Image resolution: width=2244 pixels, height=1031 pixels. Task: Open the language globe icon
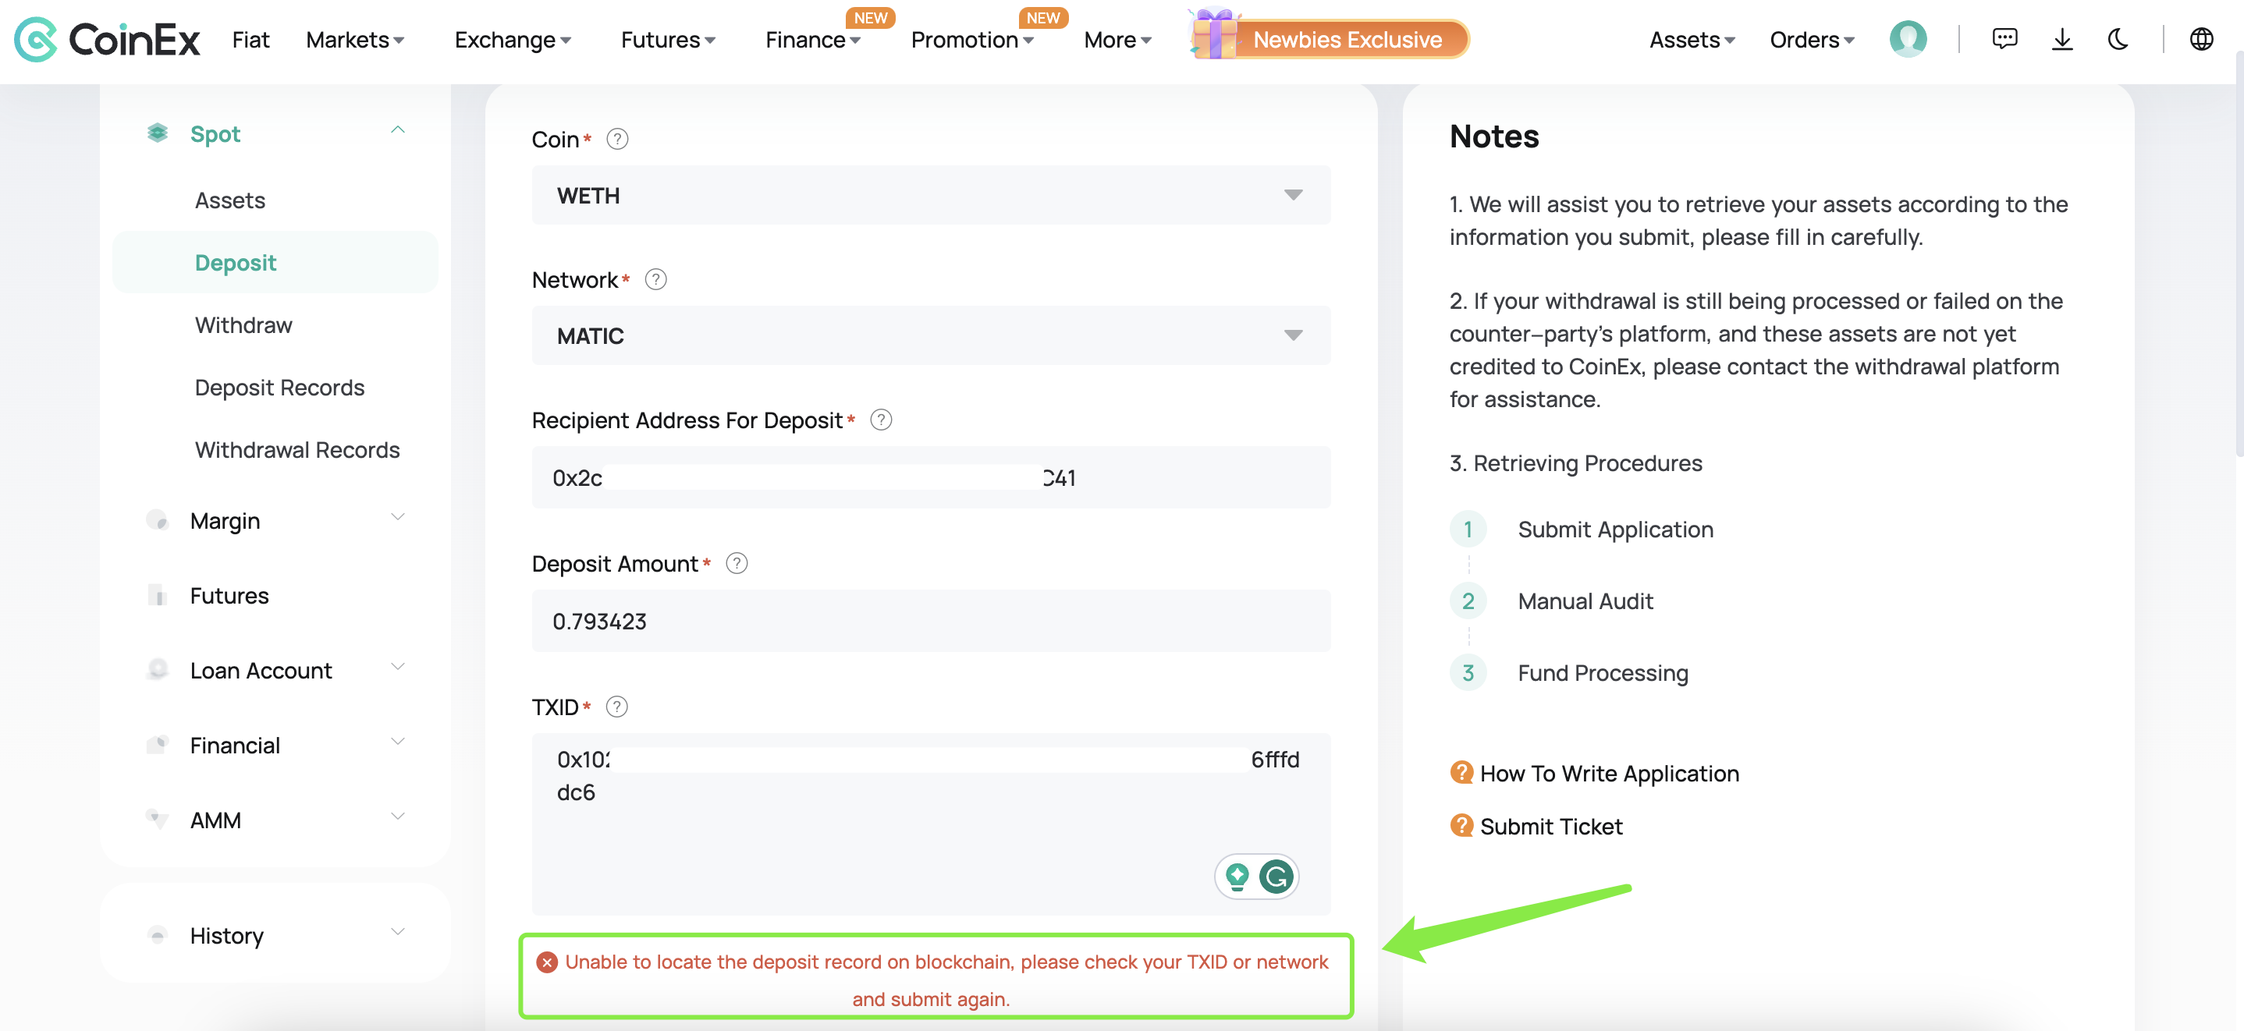[x=2200, y=39]
